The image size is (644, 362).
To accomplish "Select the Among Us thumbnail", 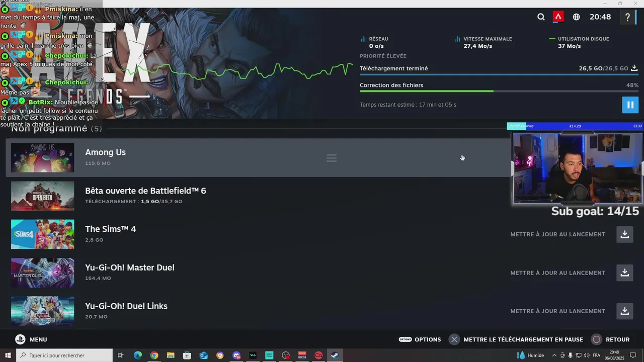I will coord(43,157).
